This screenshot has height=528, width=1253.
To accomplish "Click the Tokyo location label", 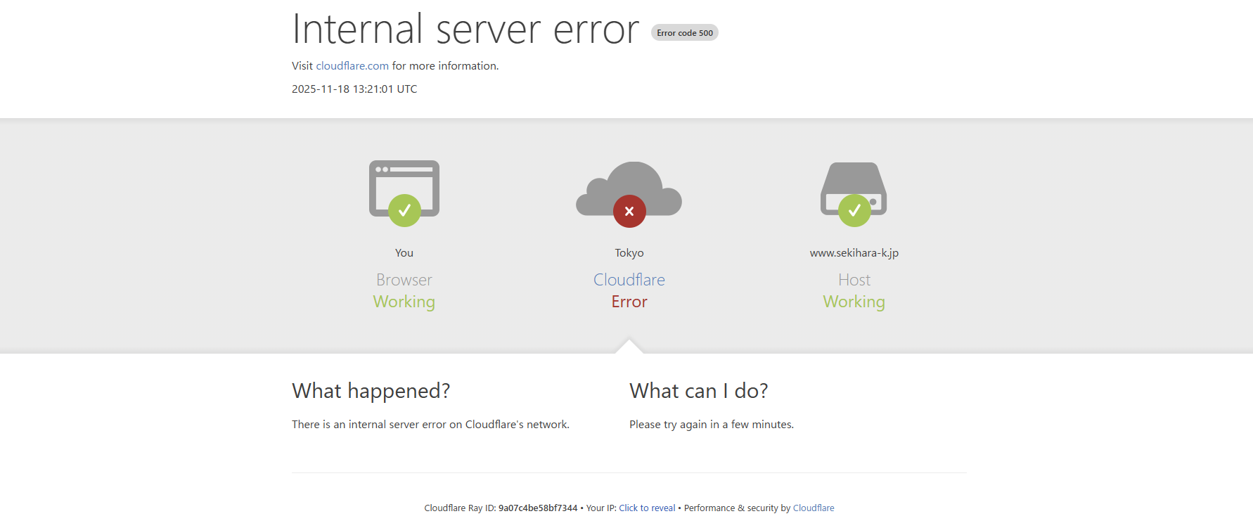I will [x=629, y=253].
